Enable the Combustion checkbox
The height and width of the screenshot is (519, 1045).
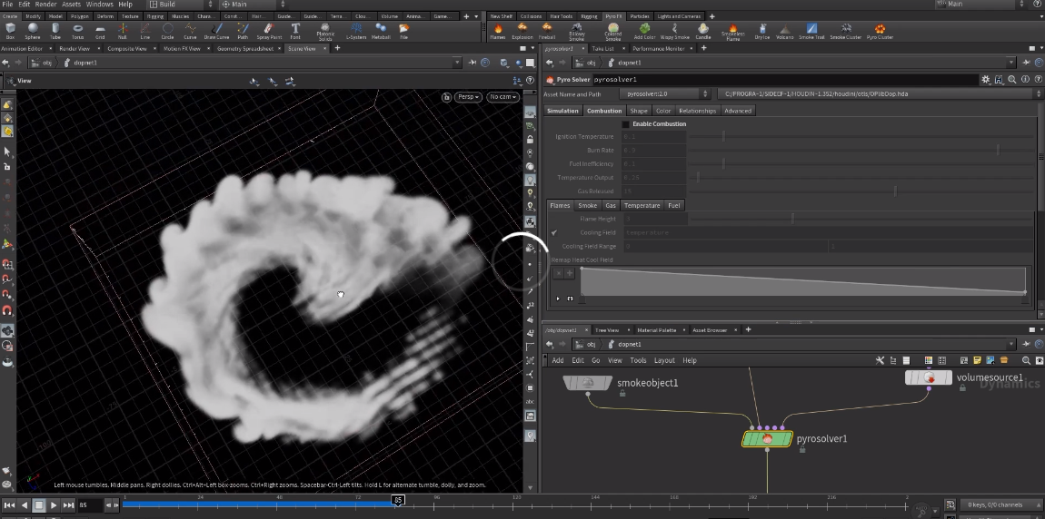(x=625, y=124)
